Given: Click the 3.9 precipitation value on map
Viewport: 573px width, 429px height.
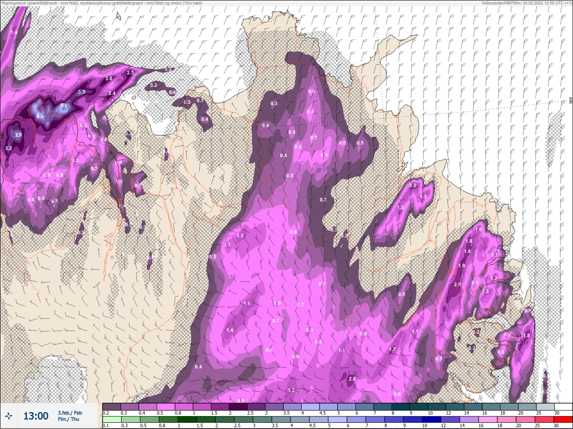Looking at the screenshot, I should coord(18,134).
